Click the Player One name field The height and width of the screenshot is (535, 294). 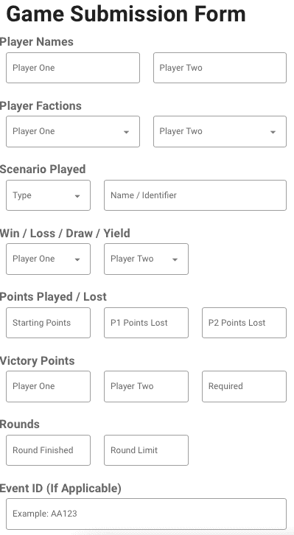(73, 68)
